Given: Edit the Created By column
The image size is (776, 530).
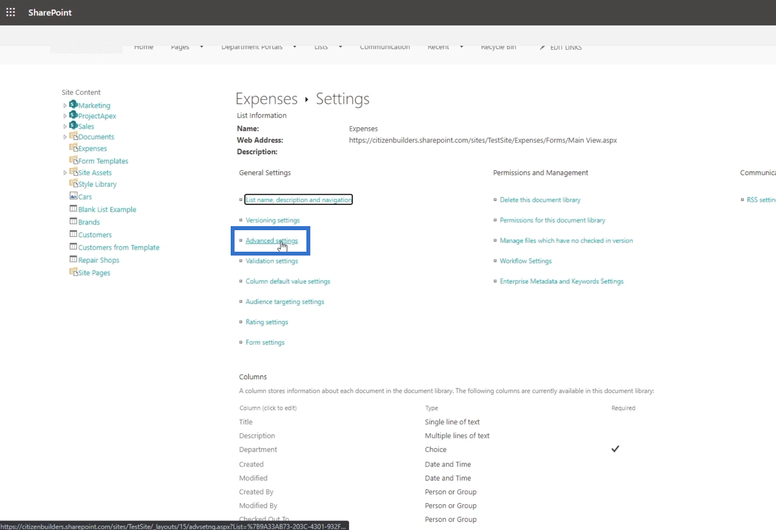Looking at the screenshot, I should pos(256,492).
